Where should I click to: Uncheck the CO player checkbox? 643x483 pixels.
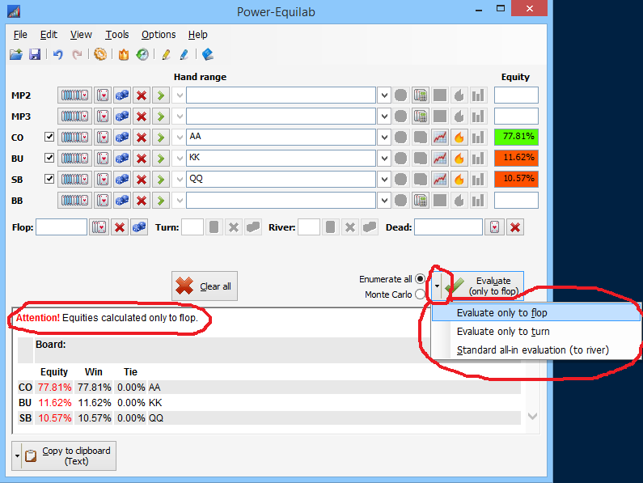49,137
